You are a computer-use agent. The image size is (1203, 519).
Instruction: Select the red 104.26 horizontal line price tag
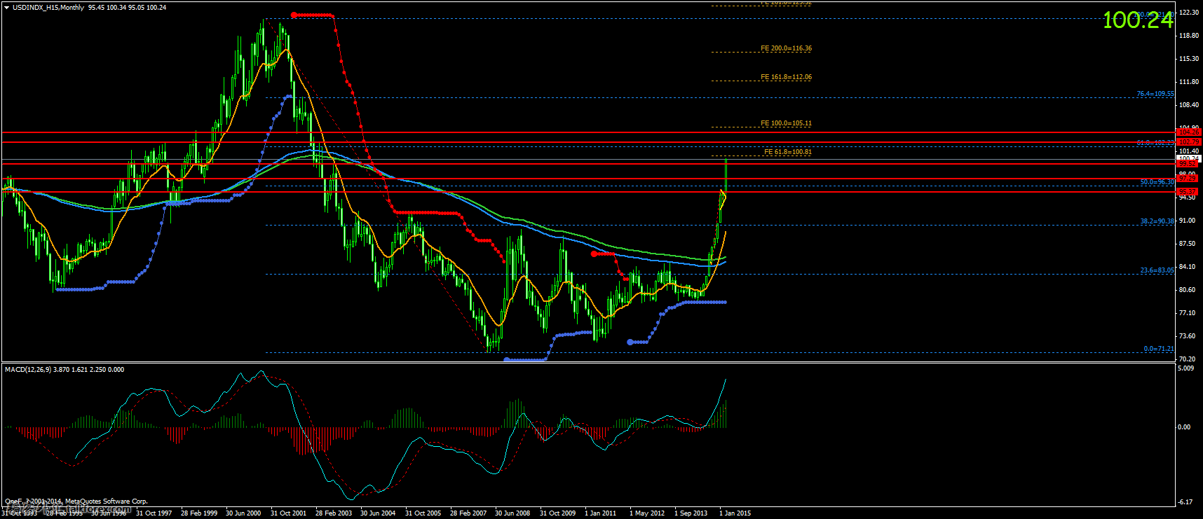[1188, 132]
